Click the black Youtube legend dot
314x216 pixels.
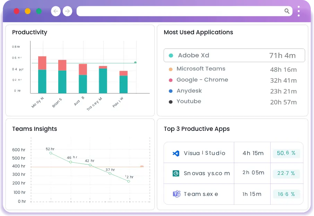point(171,102)
